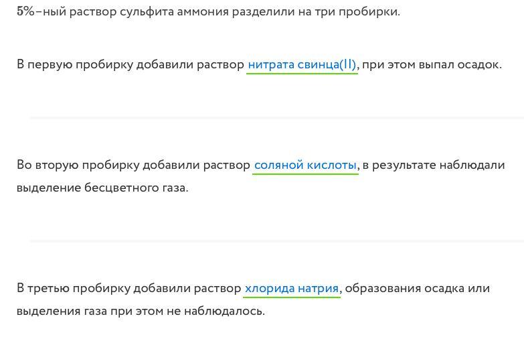The height and width of the screenshot is (341, 524).
Task: Click the 5% value in the first sentence
Action: 25,11
